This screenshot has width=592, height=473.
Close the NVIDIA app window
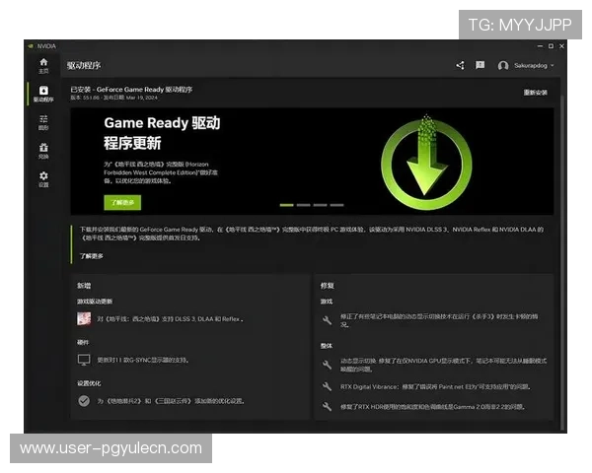point(561,46)
